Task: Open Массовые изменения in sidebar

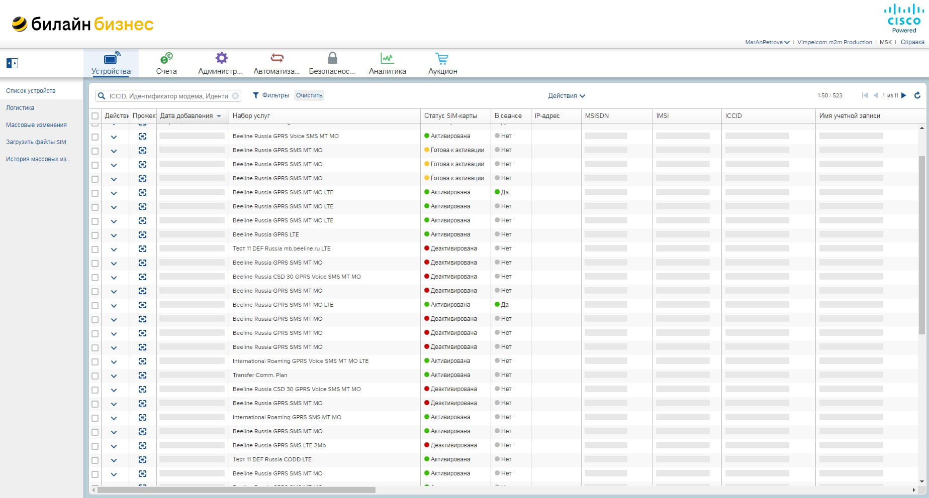Action: point(36,125)
